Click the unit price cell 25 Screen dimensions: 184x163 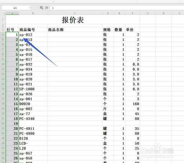132,148
